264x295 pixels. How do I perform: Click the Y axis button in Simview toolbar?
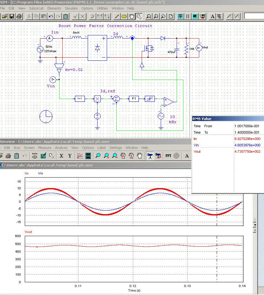70,156
